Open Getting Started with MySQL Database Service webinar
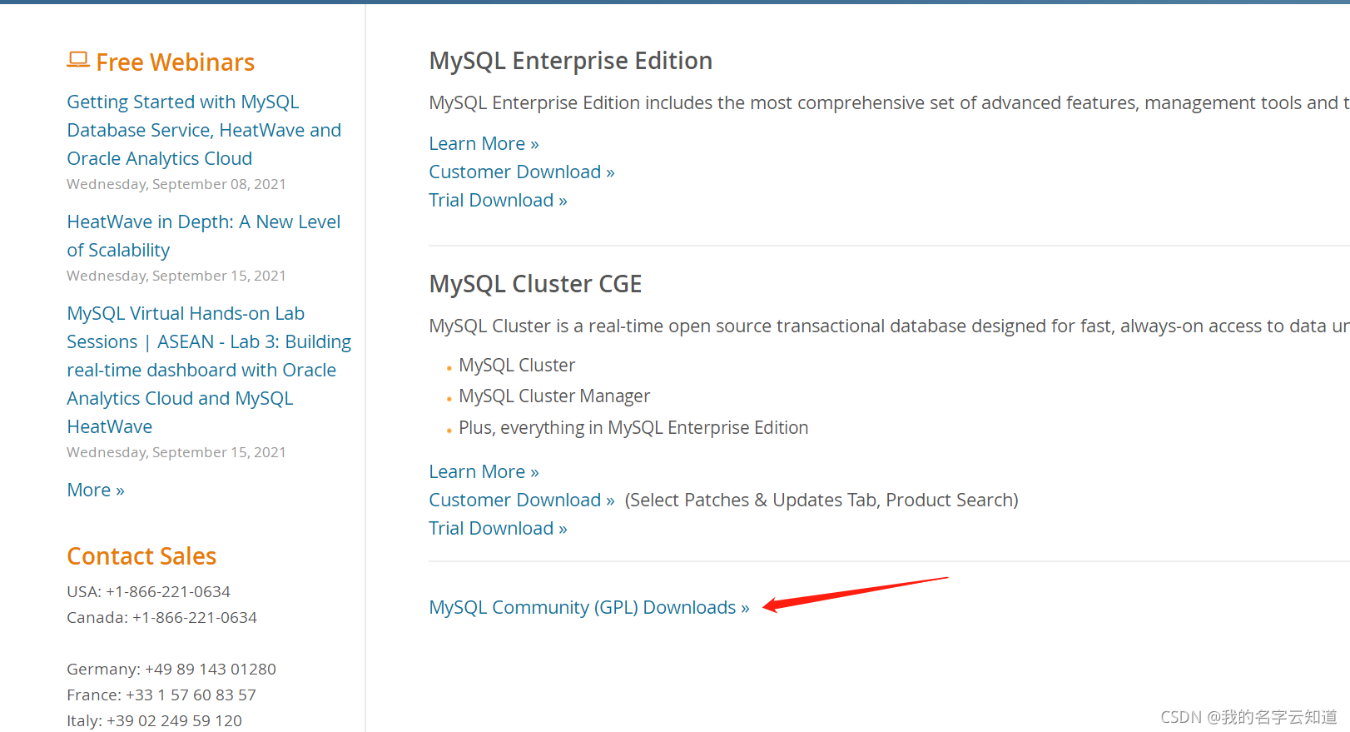This screenshot has width=1350, height=732. coord(204,130)
